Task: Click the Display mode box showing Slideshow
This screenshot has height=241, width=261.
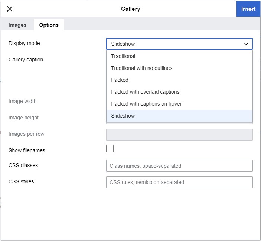Action: [174, 44]
